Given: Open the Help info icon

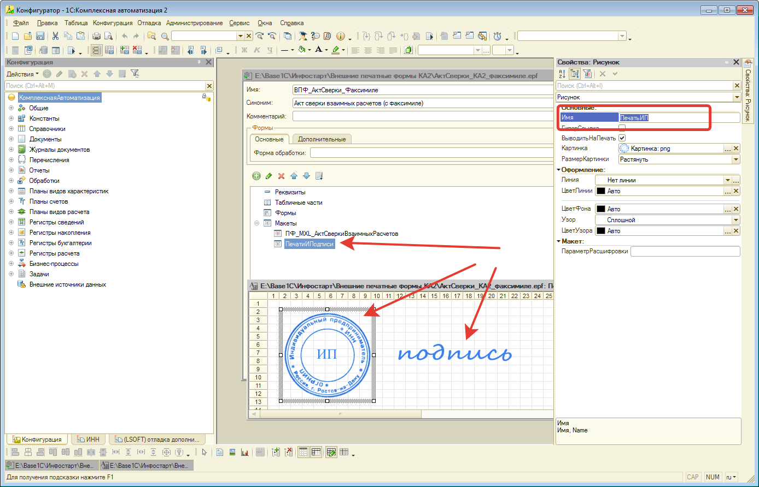Looking at the screenshot, I should (x=340, y=36).
